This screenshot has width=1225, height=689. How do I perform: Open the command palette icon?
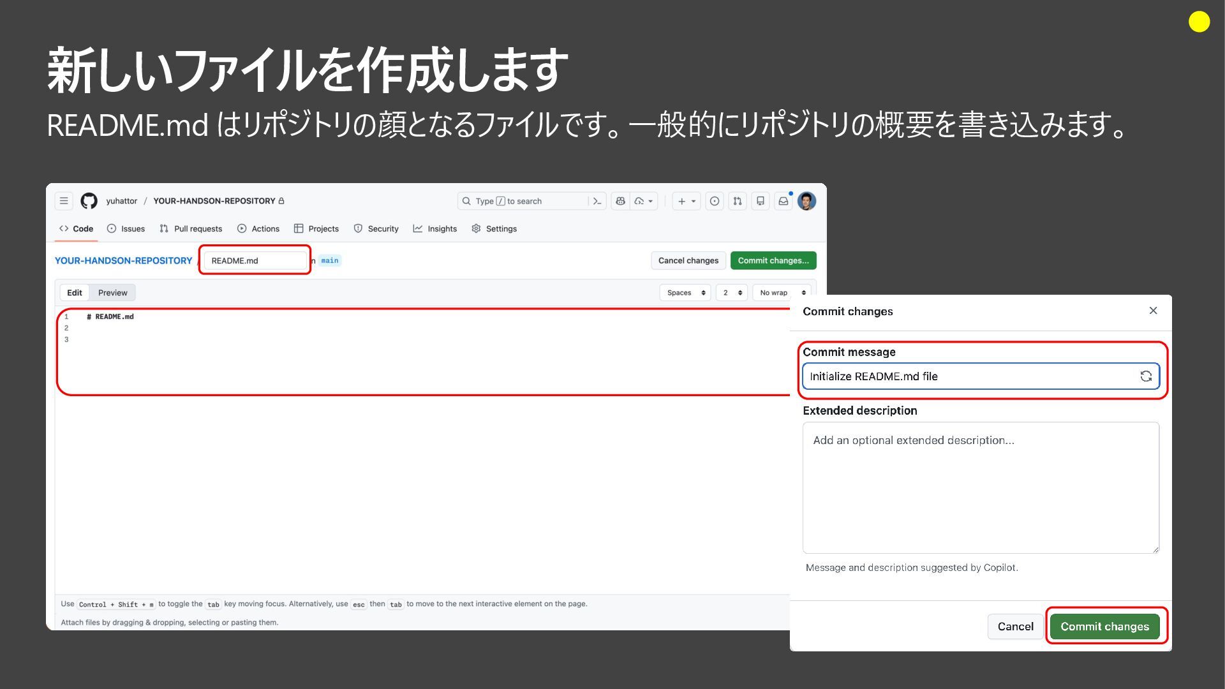tap(597, 201)
